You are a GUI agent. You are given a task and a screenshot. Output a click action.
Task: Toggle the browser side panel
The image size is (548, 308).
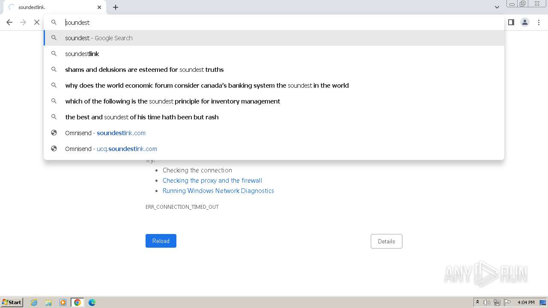pyautogui.click(x=511, y=22)
